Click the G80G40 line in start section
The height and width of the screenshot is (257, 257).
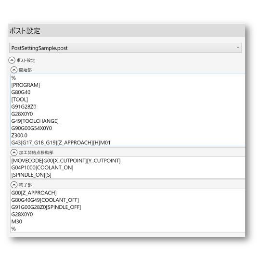pyautogui.click(x=21, y=92)
